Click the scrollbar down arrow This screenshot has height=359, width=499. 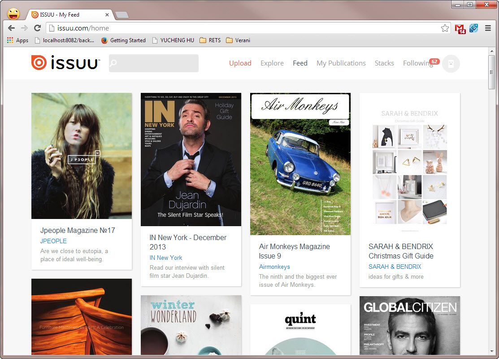(491, 351)
